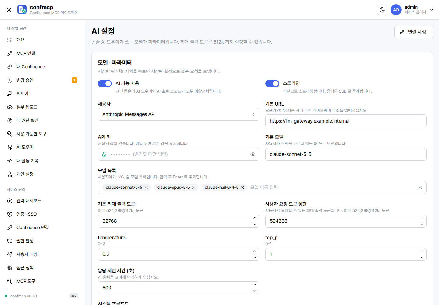
Task: Clear all models in the model list
Action: coord(420,188)
